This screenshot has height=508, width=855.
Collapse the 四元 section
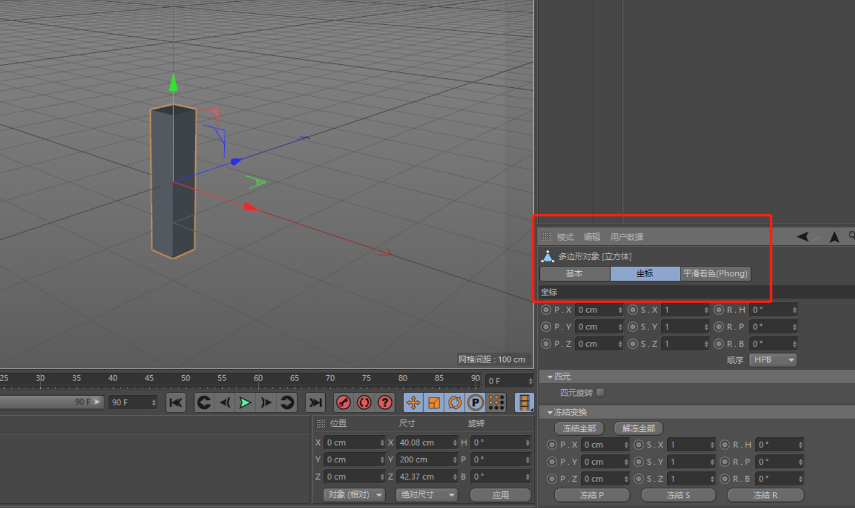550,377
